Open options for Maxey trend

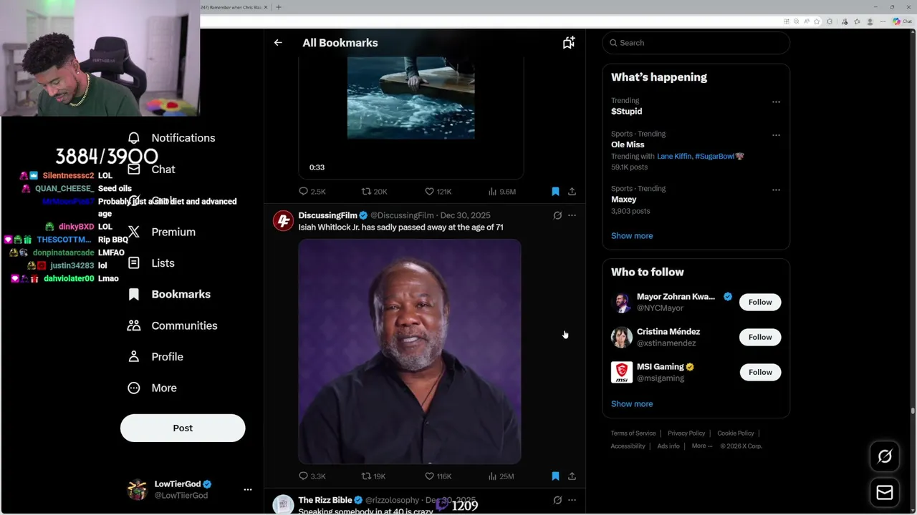click(776, 190)
